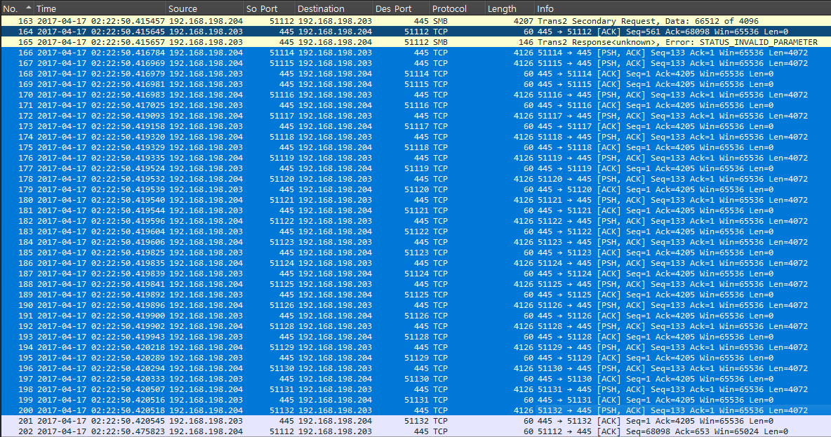Screen dimensions: 831x437
Task: Select packet 192 from source port 51128
Action: 414,326
